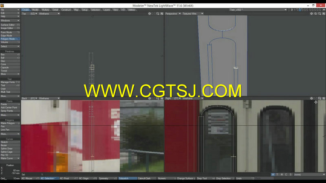Select W (weight) map type button
326x183 pixels.
tap(273, 174)
